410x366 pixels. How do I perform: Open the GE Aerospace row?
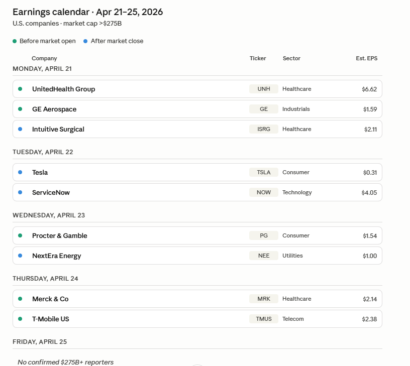[54, 109]
